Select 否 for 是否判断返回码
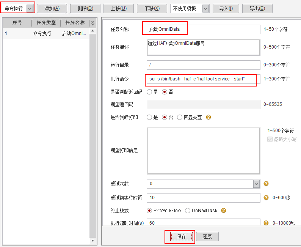 164,92
